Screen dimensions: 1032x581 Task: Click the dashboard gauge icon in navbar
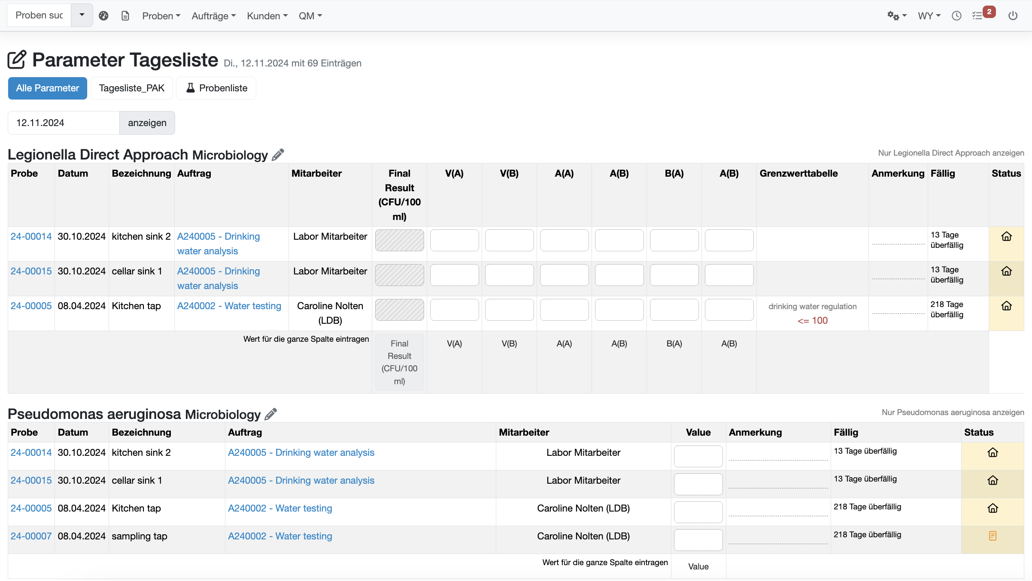pyautogui.click(x=103, y=16)
